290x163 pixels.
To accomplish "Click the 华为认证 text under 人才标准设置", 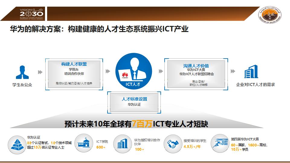I will tap(134, 104).
